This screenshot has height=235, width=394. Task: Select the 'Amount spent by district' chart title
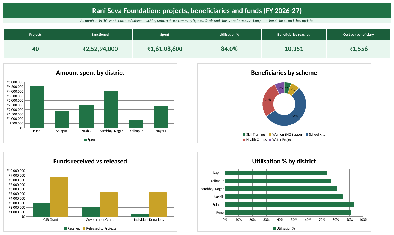90,73
